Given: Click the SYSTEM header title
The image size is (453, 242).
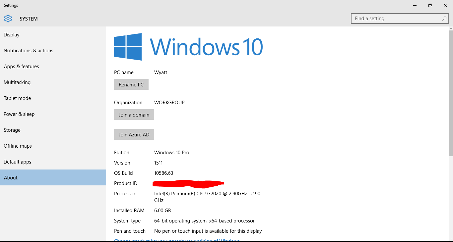Looking at the screenshot, I should 29,19.
